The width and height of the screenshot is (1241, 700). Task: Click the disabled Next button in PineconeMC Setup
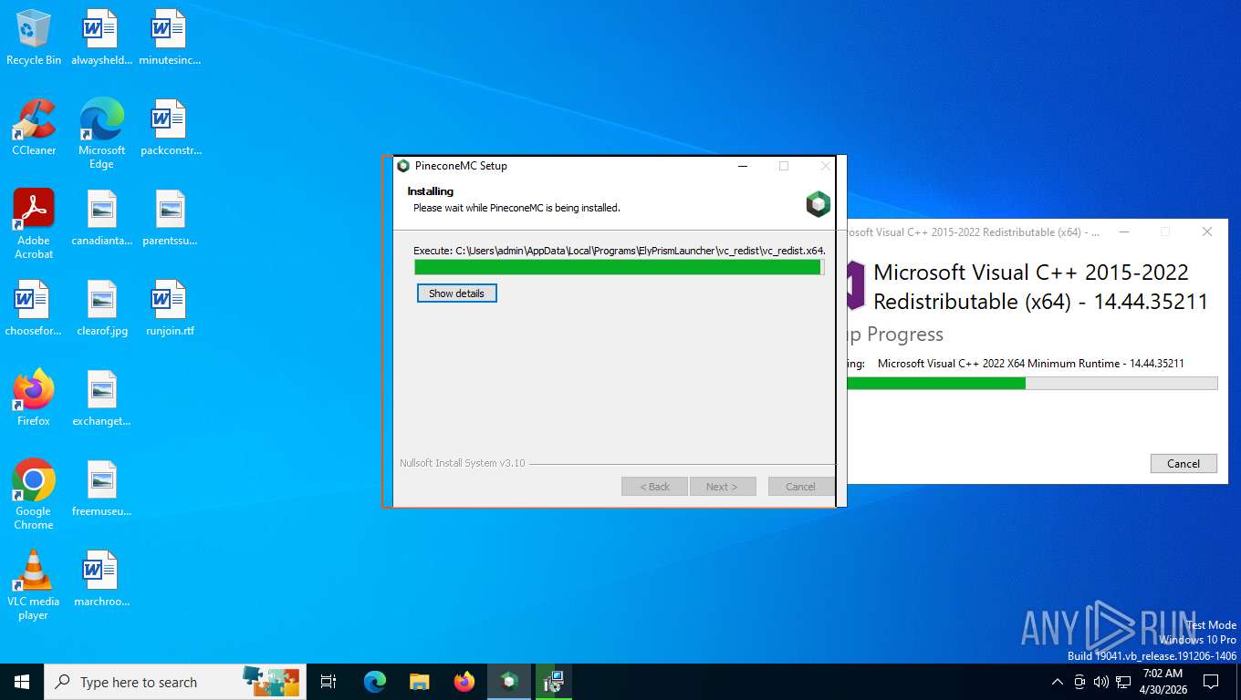coord(722,487)
